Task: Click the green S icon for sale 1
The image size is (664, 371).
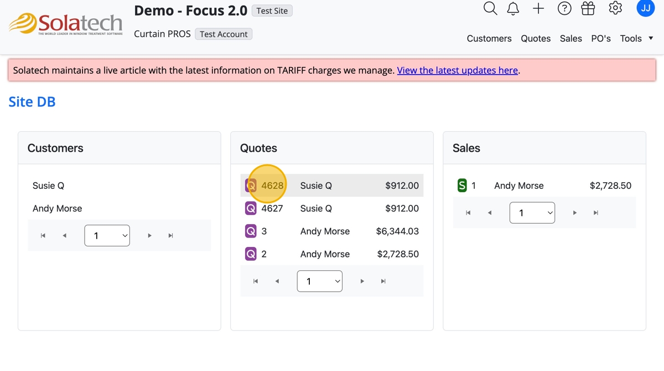Action: click(462, 186)
